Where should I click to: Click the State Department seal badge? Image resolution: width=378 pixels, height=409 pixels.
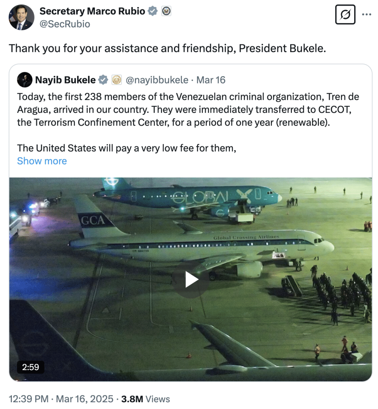pyautogui.click(x=167, y=11)
